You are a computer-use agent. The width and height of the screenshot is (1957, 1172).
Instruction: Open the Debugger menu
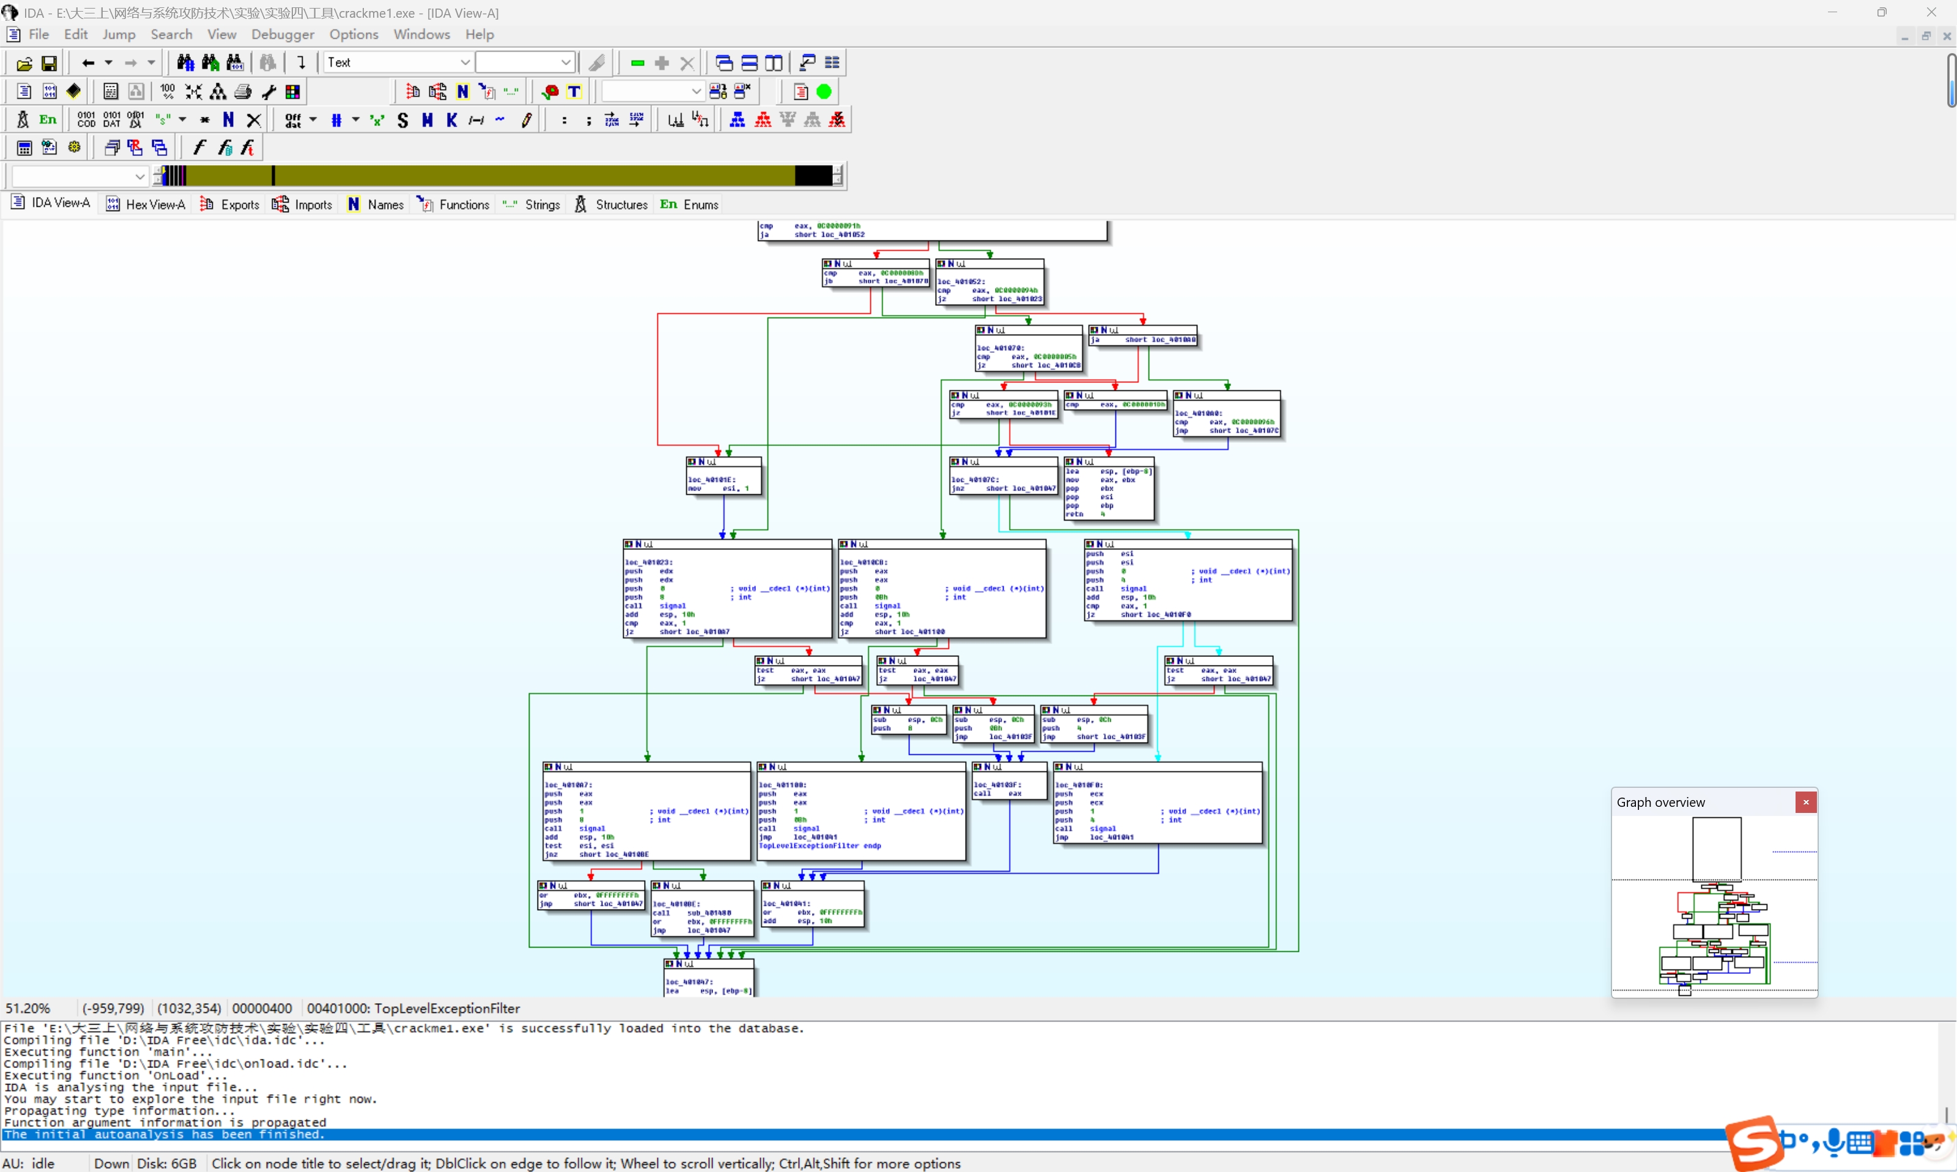coord(283,34)
